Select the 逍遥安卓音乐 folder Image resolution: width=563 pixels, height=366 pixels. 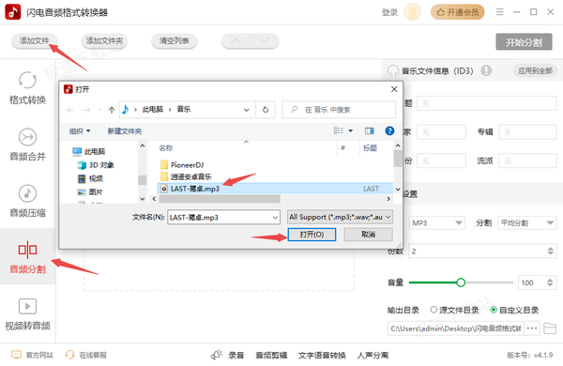pyautogui.click(x=186, y=176)
